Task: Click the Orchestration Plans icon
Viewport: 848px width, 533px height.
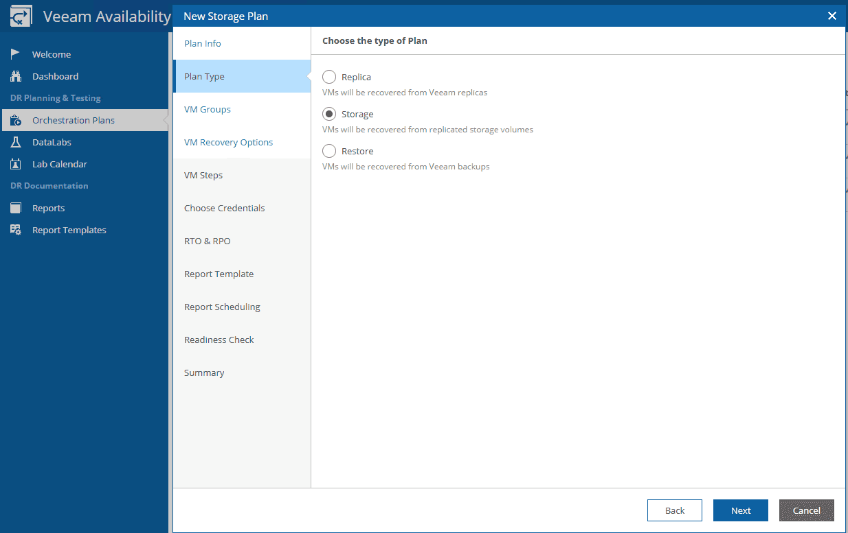Action: tap(15, 120)
